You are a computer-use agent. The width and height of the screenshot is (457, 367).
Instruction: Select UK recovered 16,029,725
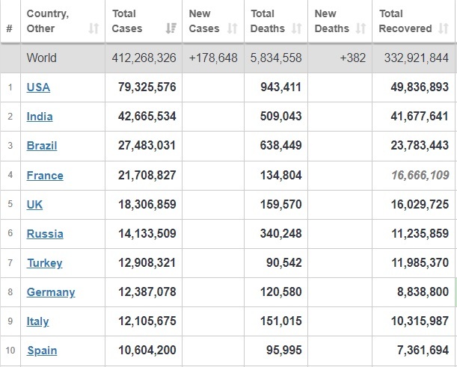click(x=420, y=205)
